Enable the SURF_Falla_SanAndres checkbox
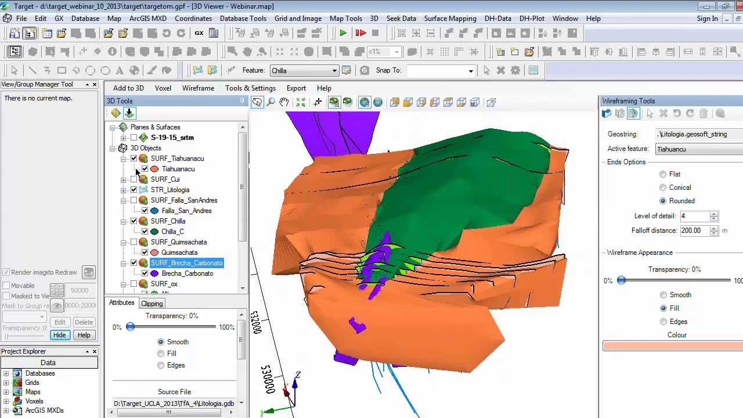The image size is (743, 418). (x=134, y=200)
